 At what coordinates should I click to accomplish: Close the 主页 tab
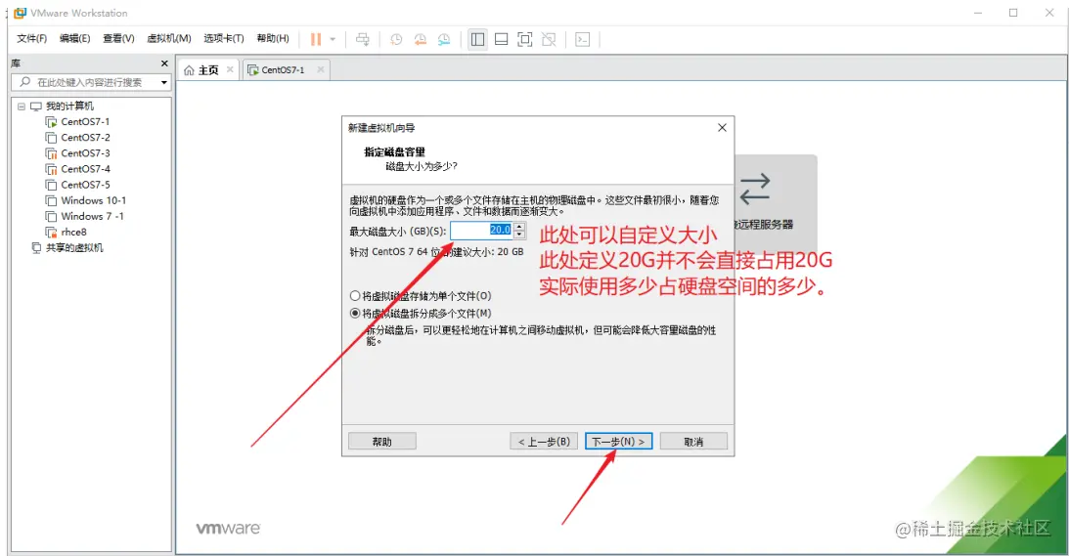tap(230, 69)
